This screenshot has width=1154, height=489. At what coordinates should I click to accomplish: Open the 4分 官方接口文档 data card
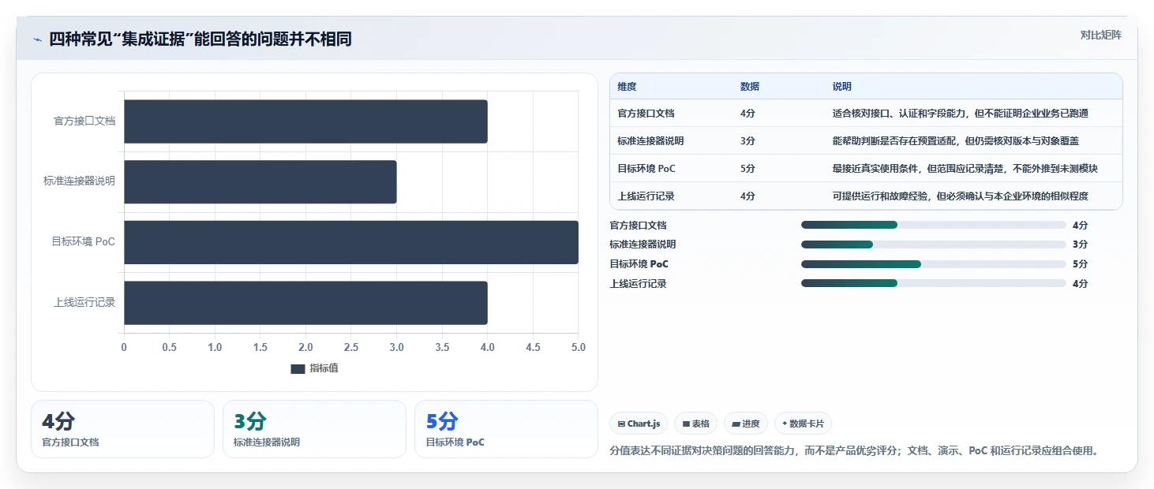(x=122, y=429)
